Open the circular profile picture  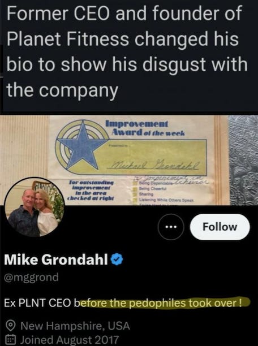pyautogui.click(x=35, y=207)
